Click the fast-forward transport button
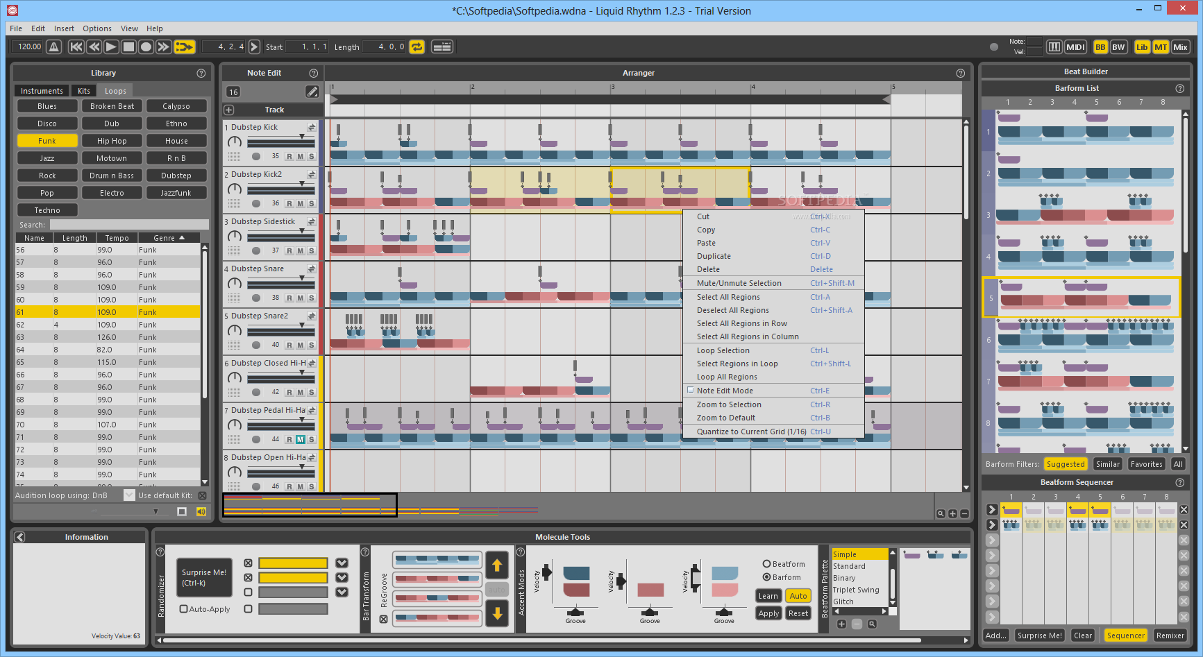Image resolution: width=1203 pixels, height=657 pixels. click(163, 46)
